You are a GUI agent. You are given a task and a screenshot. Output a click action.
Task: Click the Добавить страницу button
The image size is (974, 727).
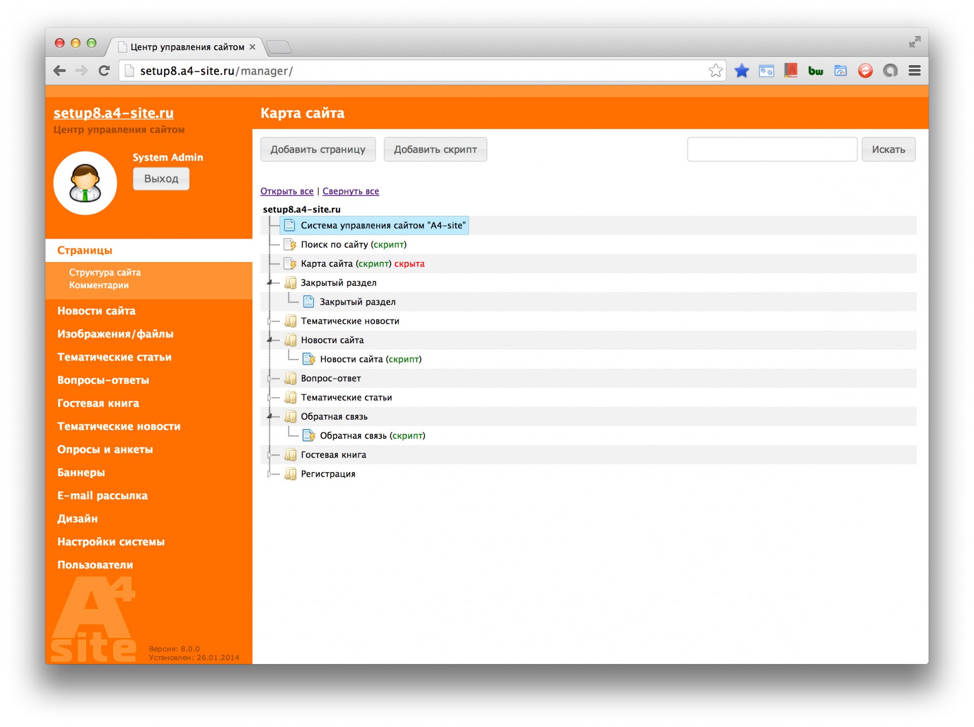[x=318, y=149]
